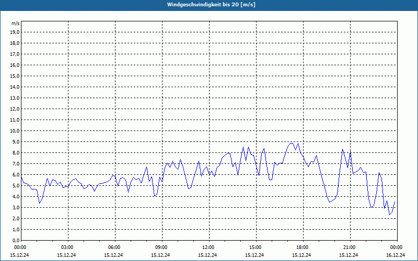Screen dimensions: 418x261
Task: Click the "15.12.24" date under 12:00
Action: click(x=207, y=255)
